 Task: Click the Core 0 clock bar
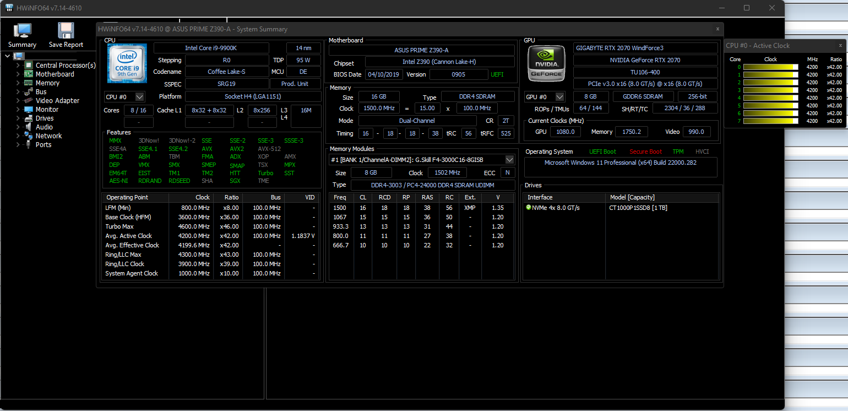click(x=771, y=67)
